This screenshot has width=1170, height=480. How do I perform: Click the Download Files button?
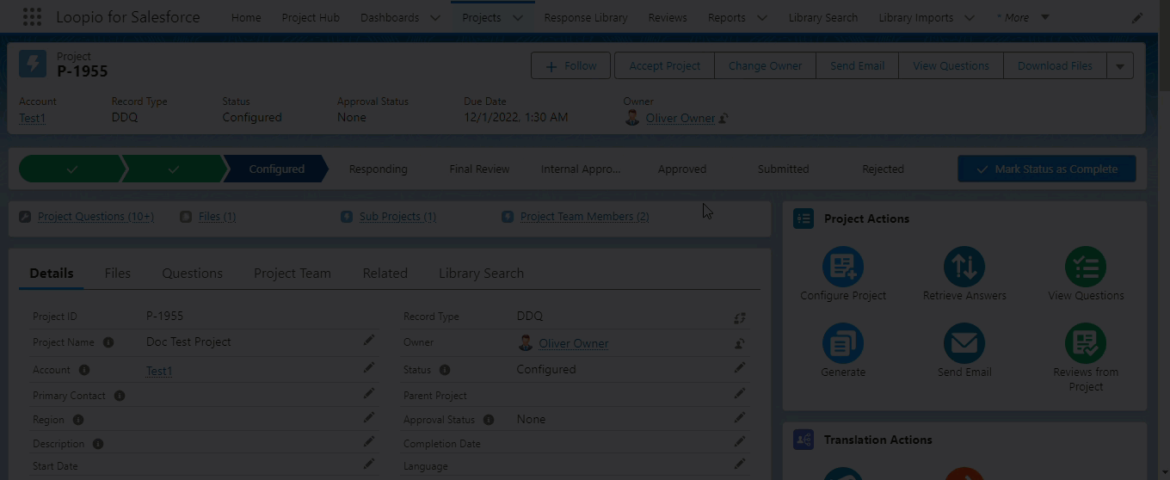[1055, 65]
